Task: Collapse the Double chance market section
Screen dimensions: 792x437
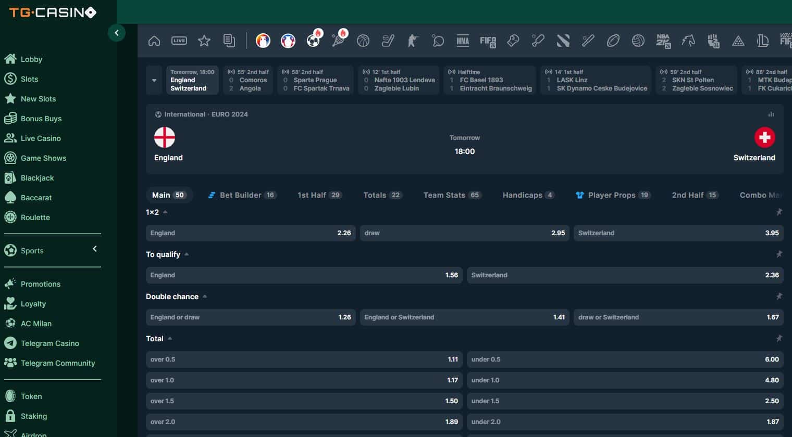Action: [x=205, y=296]
